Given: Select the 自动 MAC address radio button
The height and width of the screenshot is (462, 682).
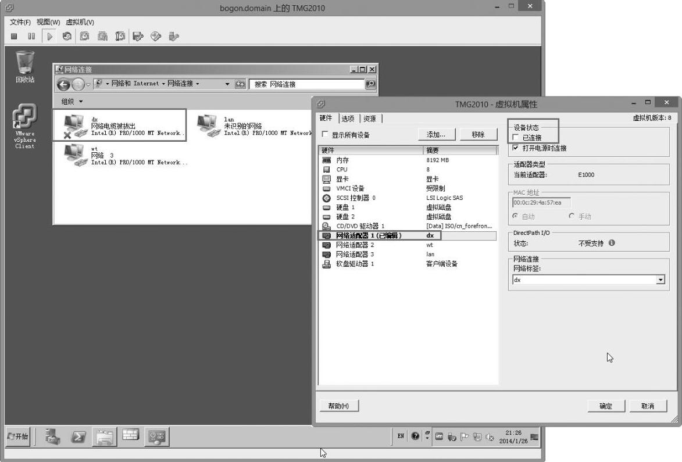Looking at the screenshot, I should coord(515,216).
